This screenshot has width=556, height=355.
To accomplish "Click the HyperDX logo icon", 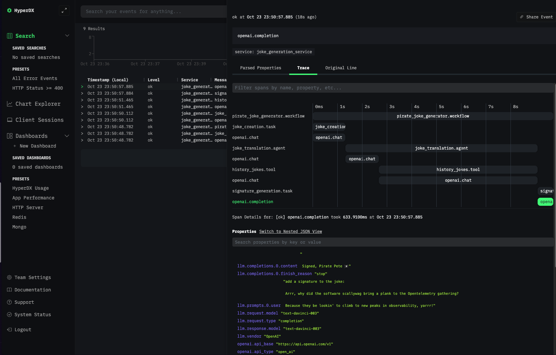I will [x=9, y=10].
